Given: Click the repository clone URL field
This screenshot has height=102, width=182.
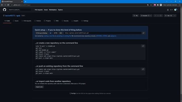Looking at the screenshot, I should 103,33.
